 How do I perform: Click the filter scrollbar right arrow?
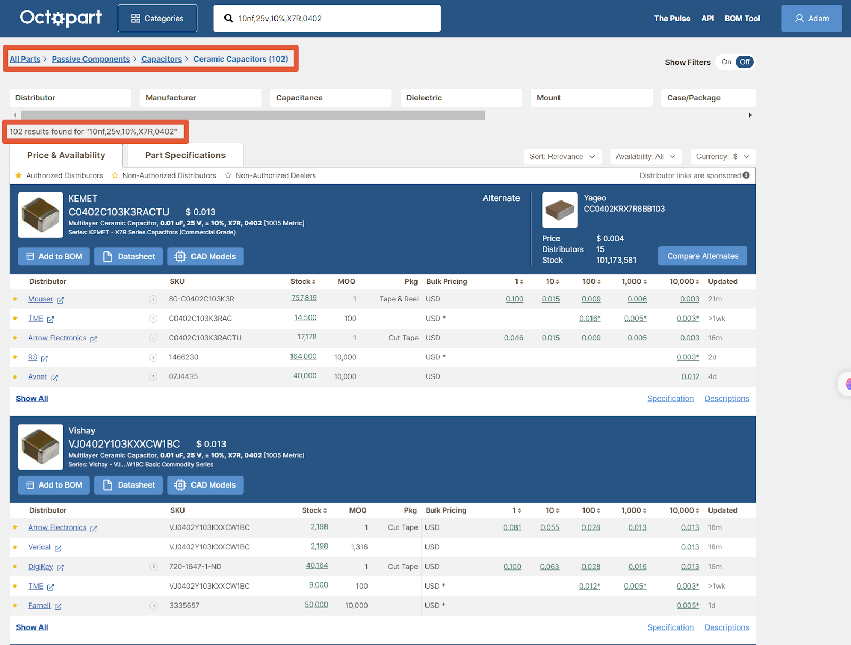coord(750,115)
